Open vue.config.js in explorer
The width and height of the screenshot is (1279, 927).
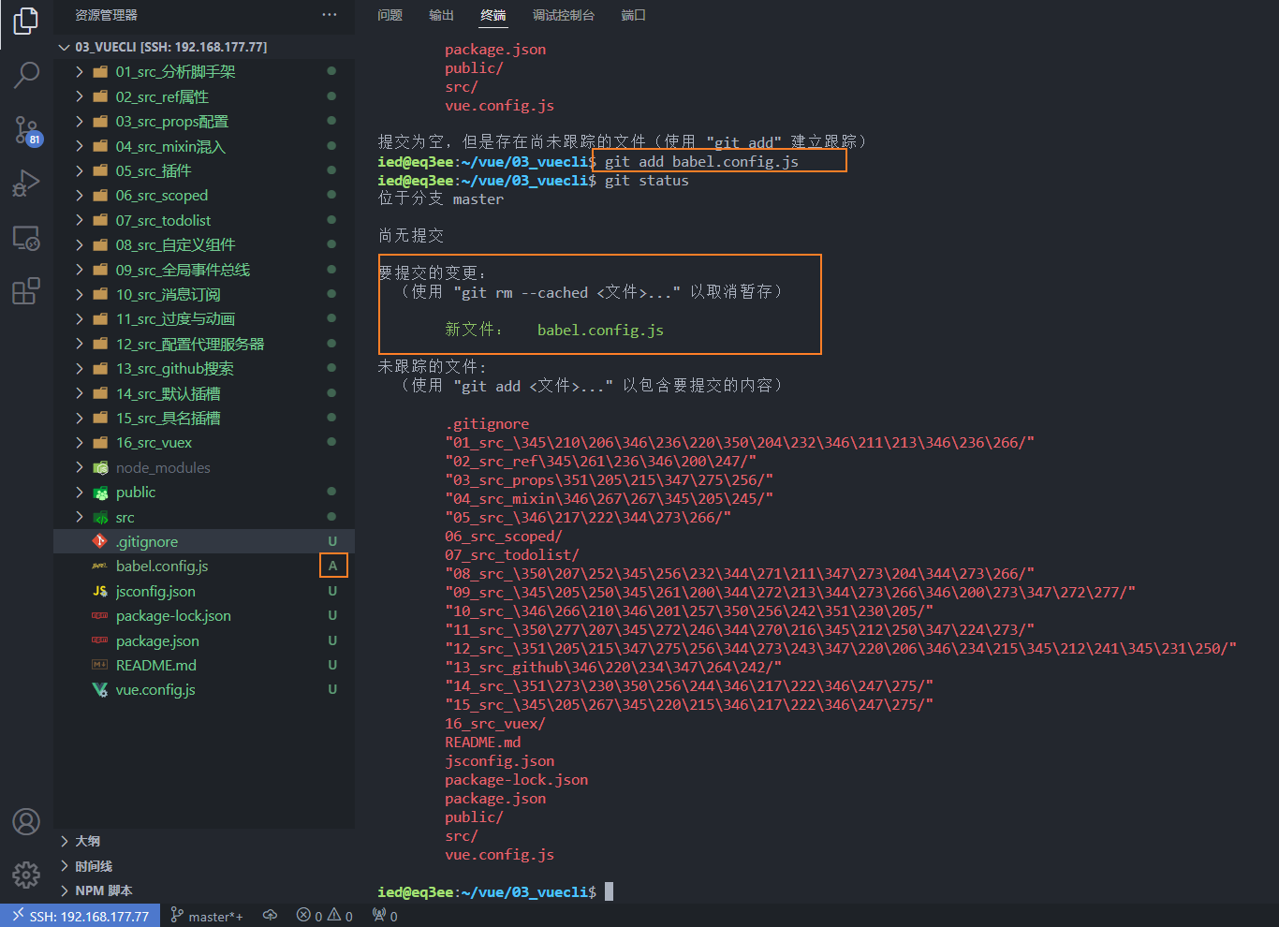point(204,689)
